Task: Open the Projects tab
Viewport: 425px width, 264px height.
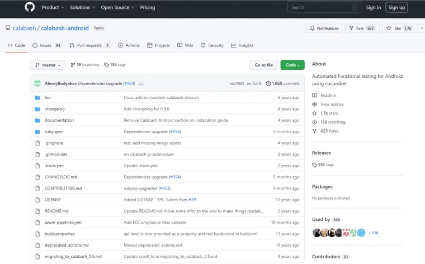Action: [x=158, y=45]
